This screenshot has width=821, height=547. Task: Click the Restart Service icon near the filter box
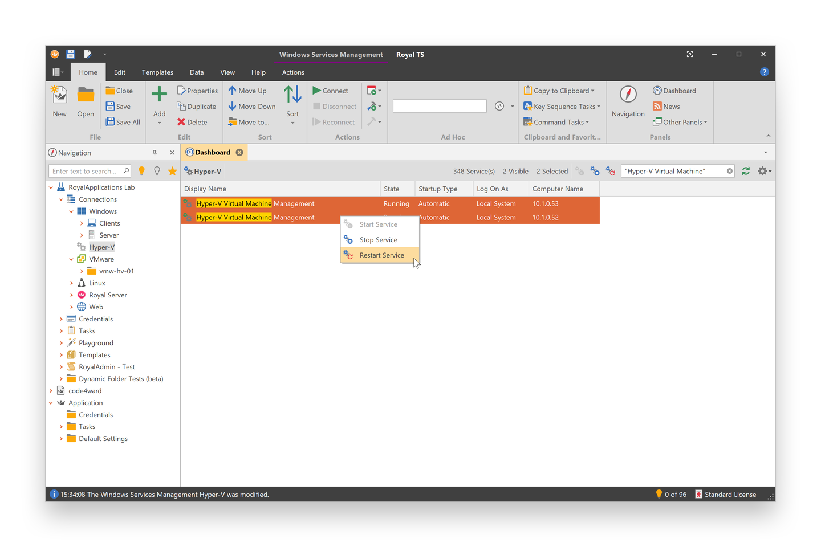click(611, 170)
